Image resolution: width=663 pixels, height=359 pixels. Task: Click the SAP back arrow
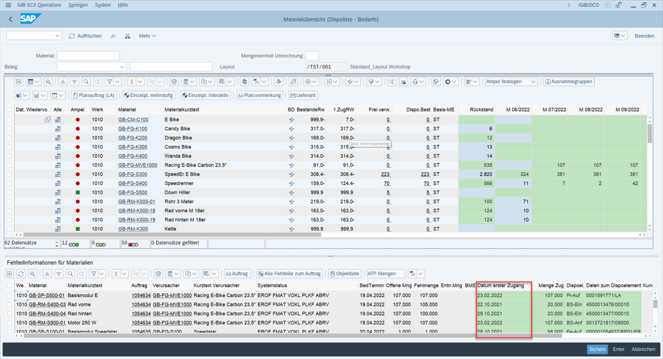coord(11,19)
